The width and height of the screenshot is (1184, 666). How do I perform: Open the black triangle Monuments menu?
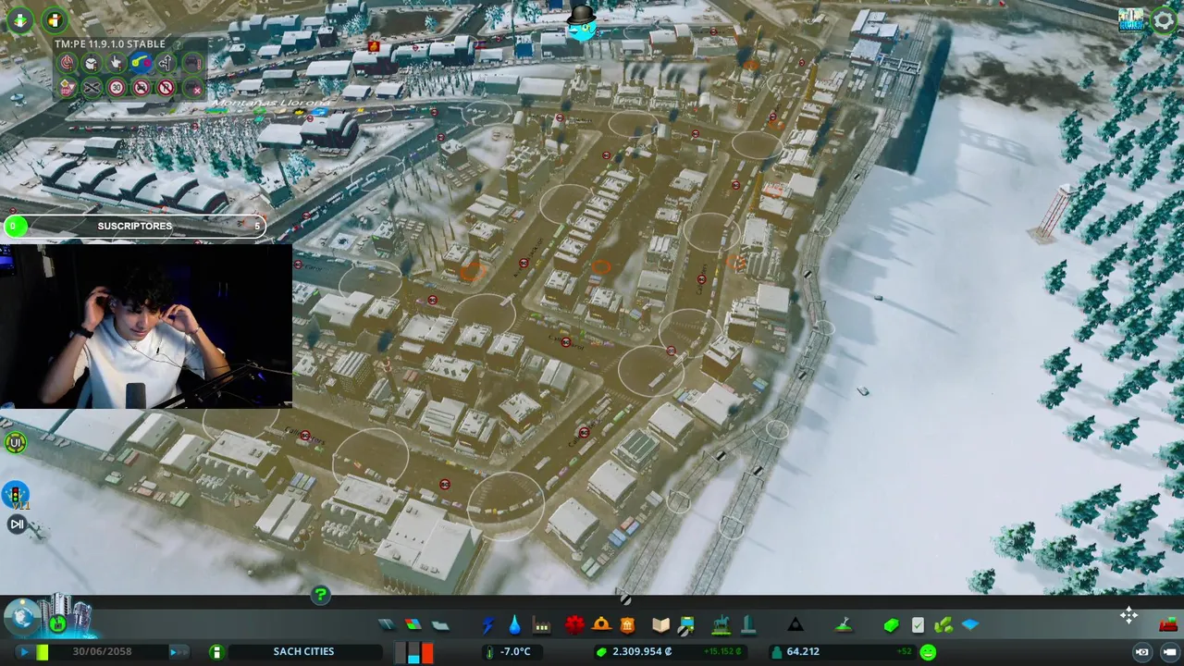pyautogui.click(x=795, y=625)
